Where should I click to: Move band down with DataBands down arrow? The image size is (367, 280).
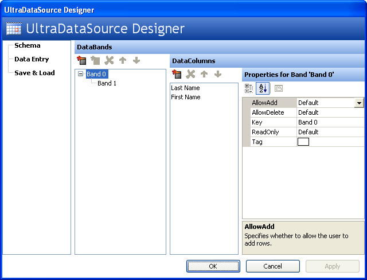[x=136, y=60]
